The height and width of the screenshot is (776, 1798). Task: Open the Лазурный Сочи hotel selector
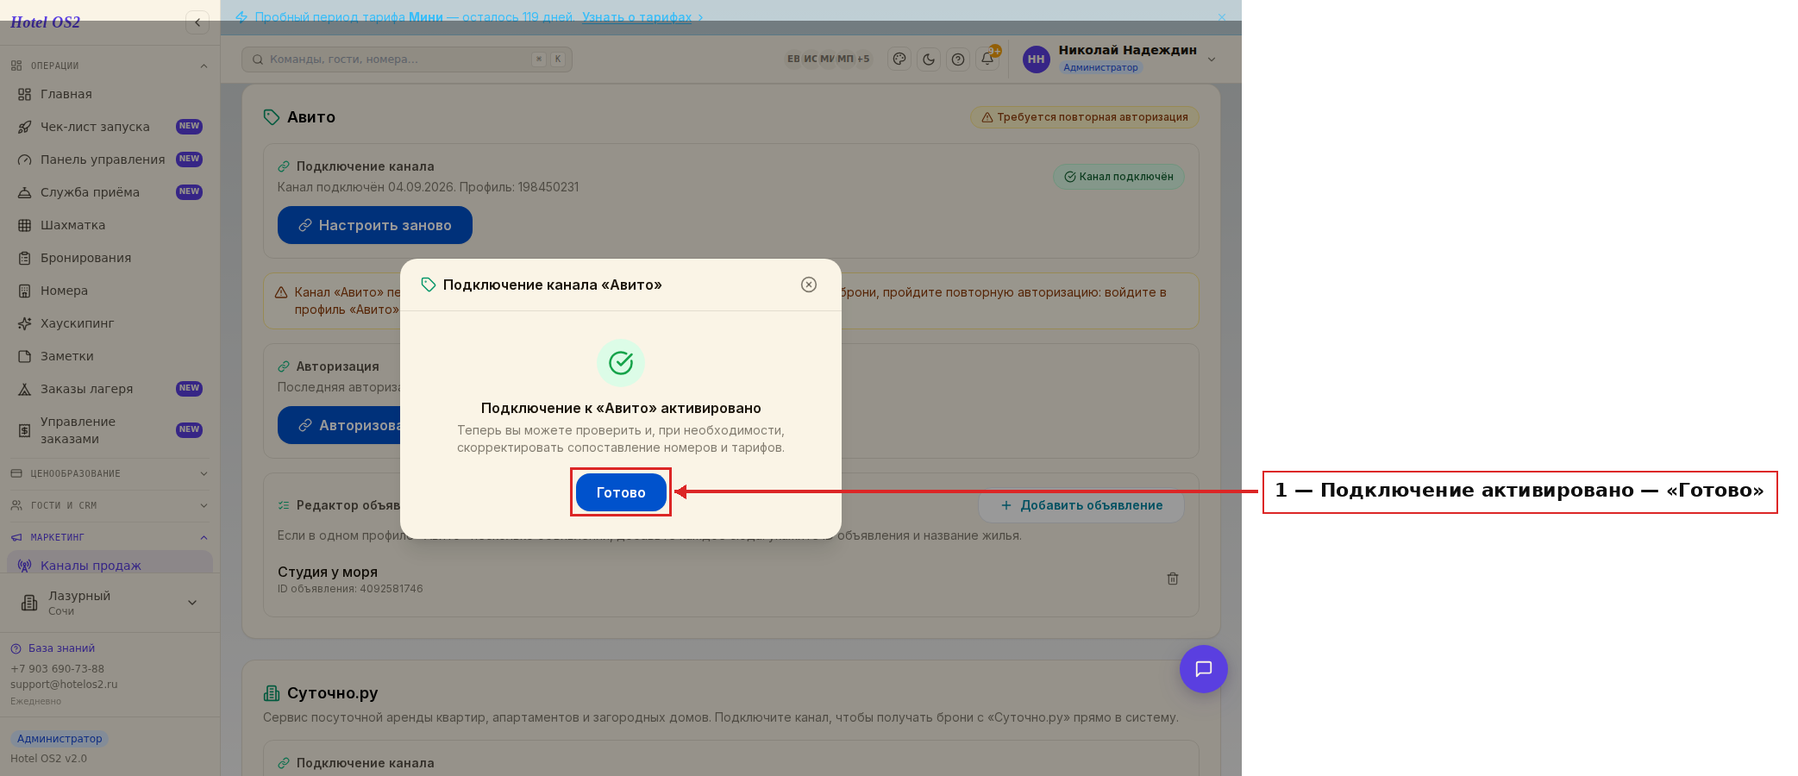click(x=110, y=603)
